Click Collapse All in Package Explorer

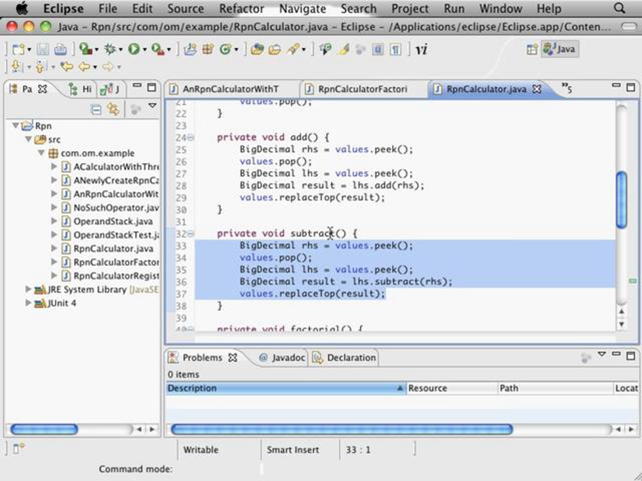(96, 110)
